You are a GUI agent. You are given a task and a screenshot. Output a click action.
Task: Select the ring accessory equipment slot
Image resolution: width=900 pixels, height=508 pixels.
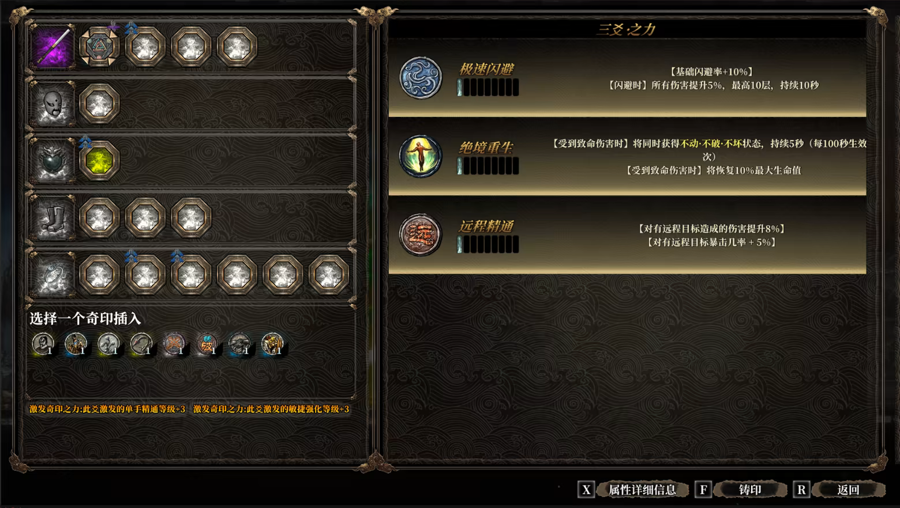click(54, 275)
